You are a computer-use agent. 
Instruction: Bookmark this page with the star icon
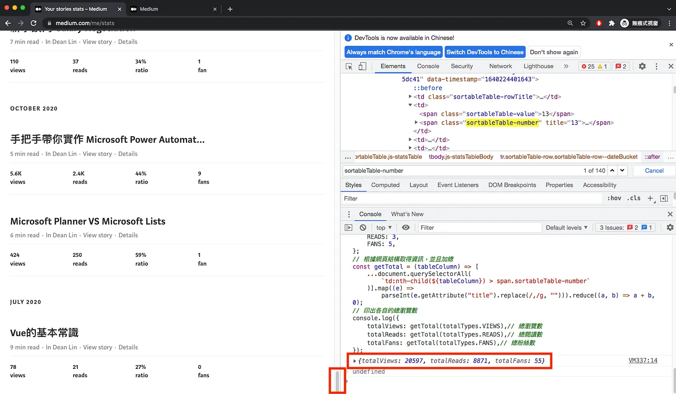click(x=583, y=23)
